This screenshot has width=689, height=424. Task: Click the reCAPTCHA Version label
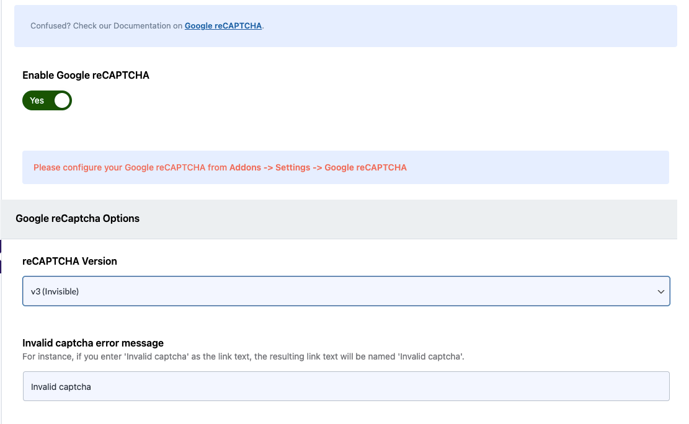[x=69, y=262]
